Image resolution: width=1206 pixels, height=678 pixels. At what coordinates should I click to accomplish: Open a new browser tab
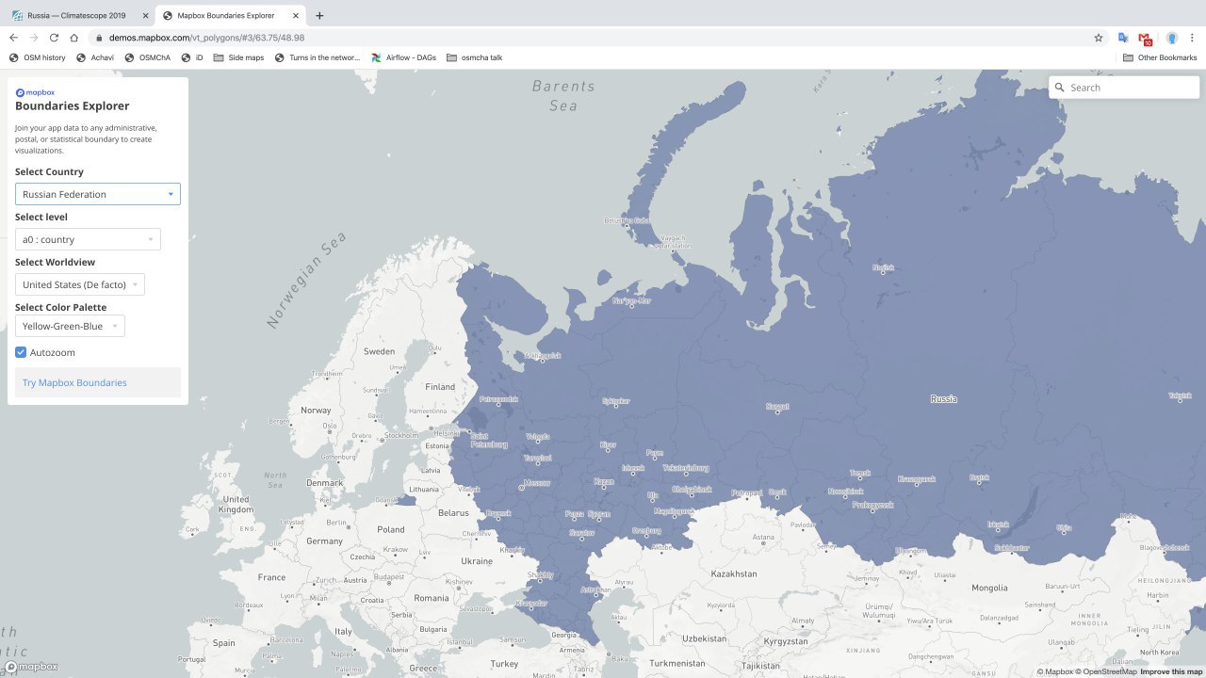click(x=319, y=15)
